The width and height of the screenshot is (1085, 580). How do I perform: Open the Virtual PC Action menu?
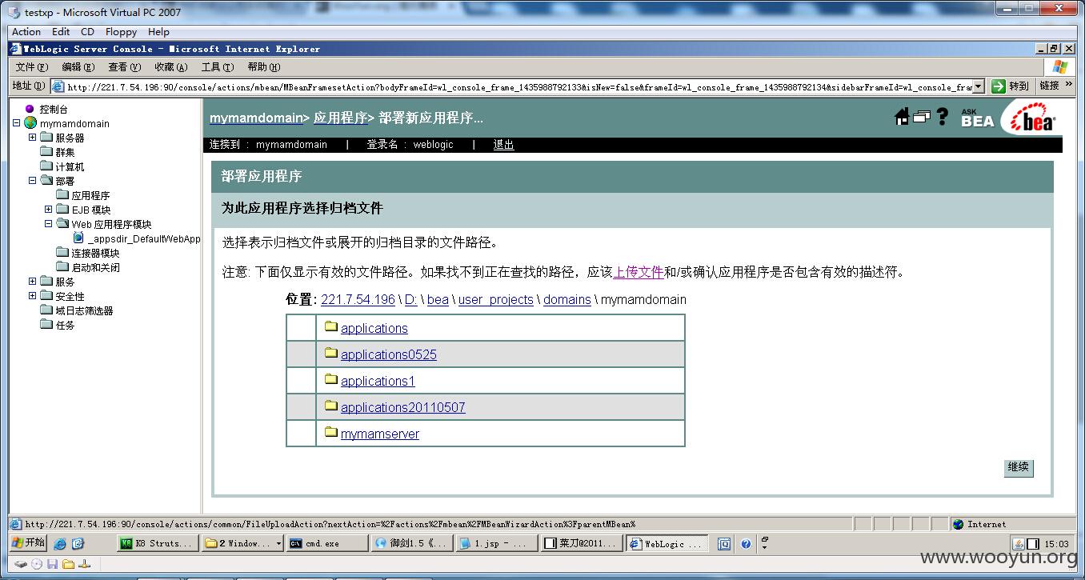[26, 32]
